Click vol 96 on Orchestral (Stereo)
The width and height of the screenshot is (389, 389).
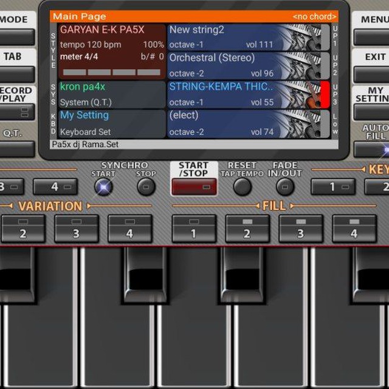coord(262,74)
